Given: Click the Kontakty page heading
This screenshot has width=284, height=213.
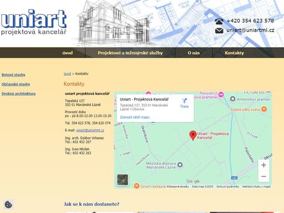Looking at the screenshot, I should (74, 84).
